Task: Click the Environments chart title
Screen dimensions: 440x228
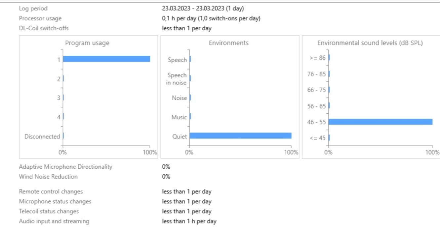Action: [x=228, y=43]
